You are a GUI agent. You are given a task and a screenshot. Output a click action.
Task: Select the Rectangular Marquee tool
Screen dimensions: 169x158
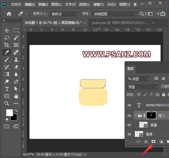(x=16, y=30)
